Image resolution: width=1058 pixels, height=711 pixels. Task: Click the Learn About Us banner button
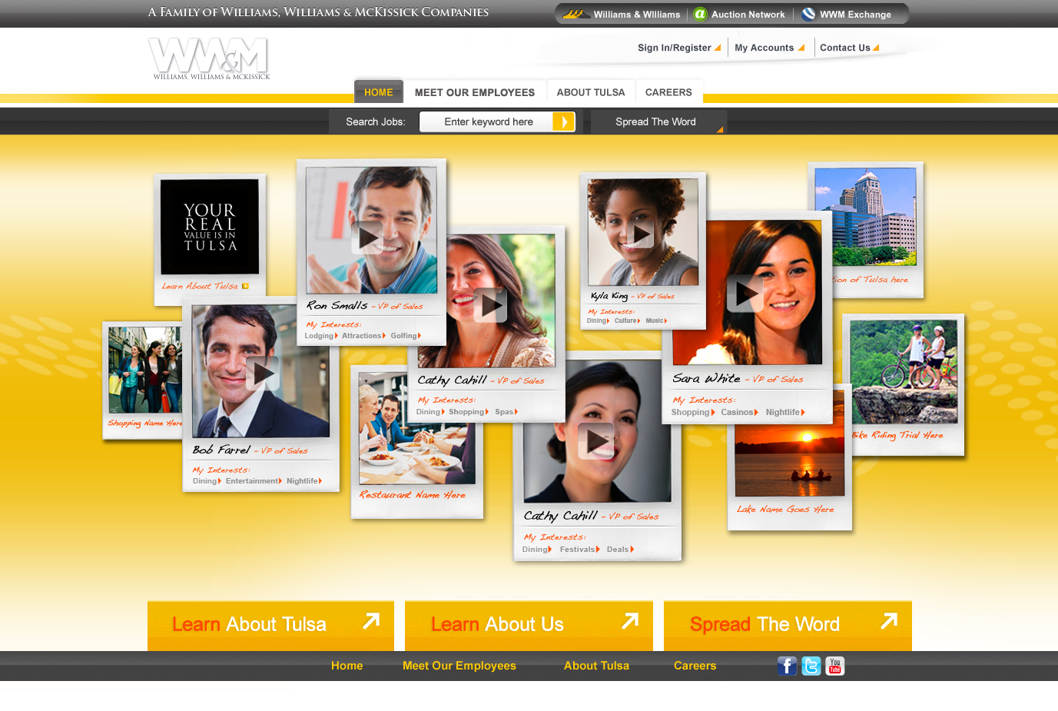click(x=529, y=626)
